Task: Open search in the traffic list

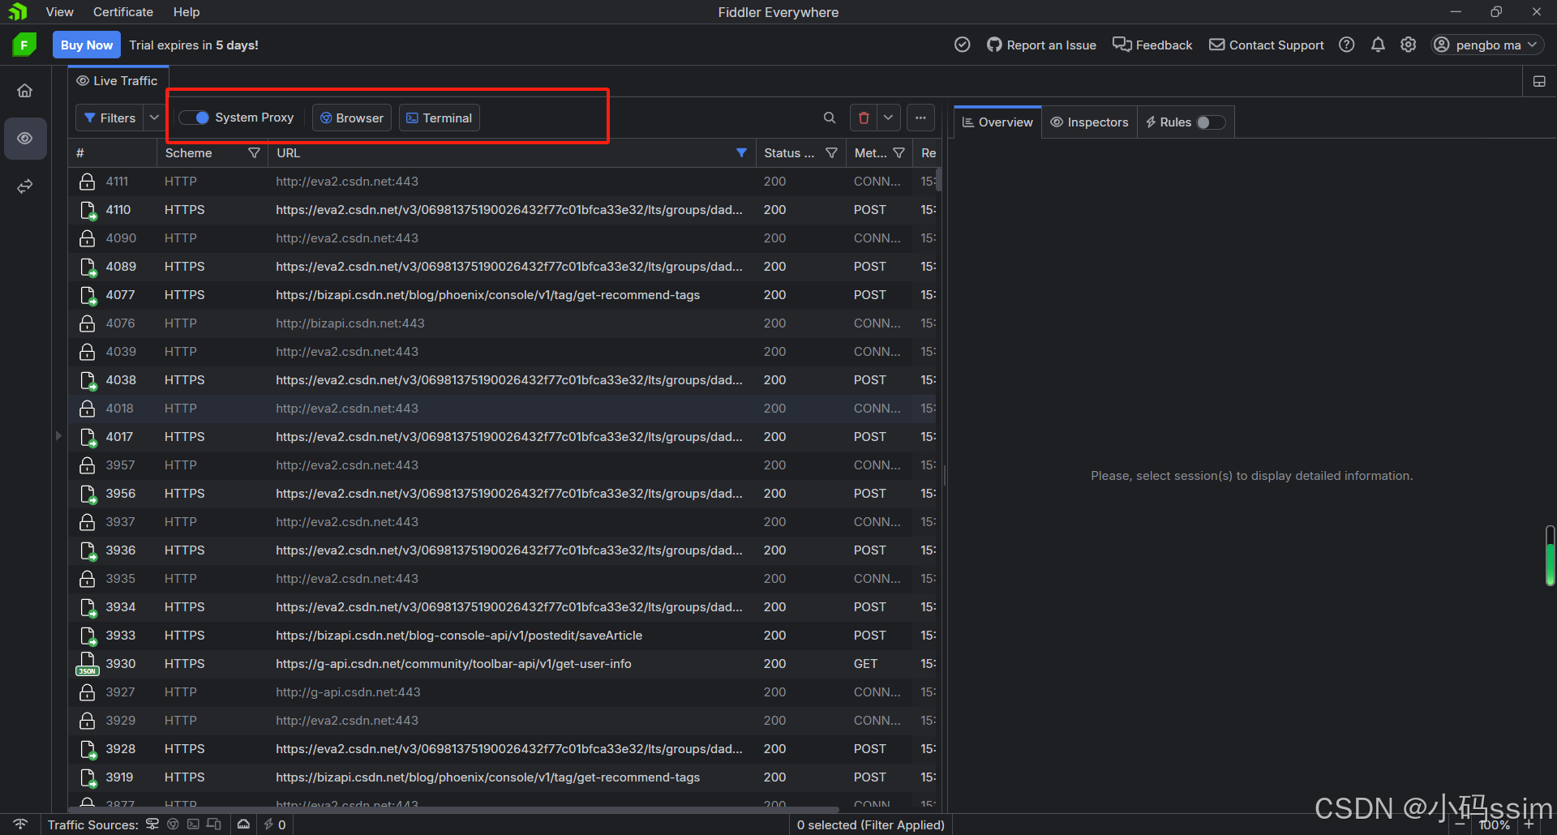Action: [830, 118]
